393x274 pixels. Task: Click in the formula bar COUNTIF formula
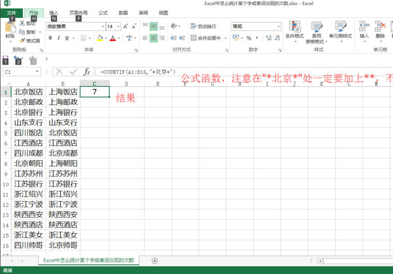(x=138, y=72)
